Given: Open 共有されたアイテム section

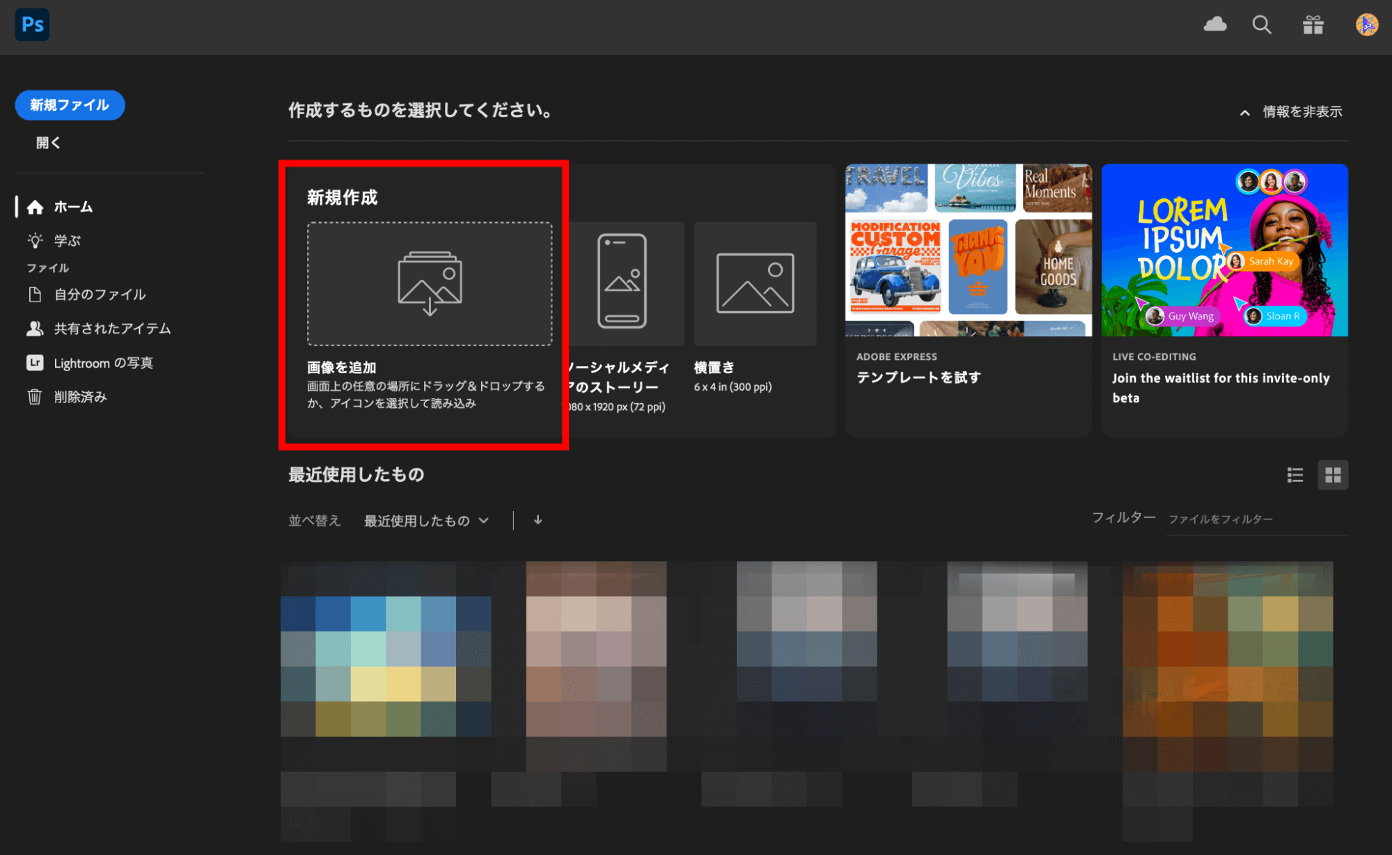Looking at the screenshot, I should (x=113, y=328).
